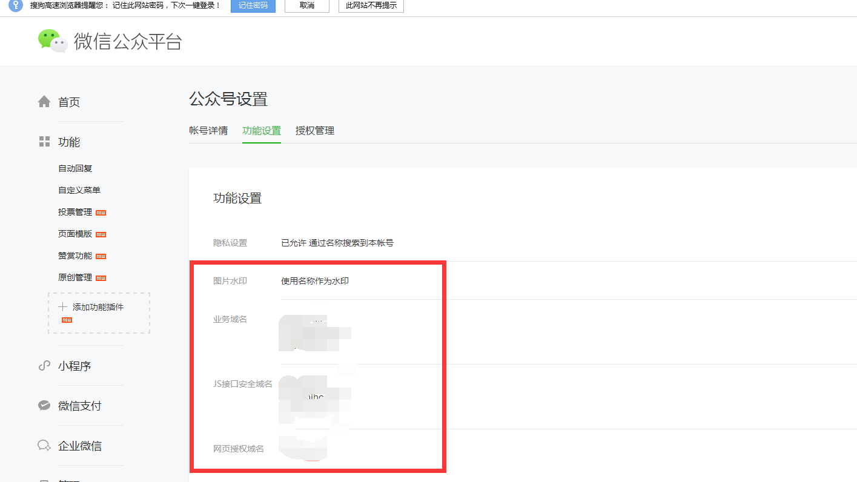
Task: Click 功能设置 section heading in panel
Action: coord(237,198)
